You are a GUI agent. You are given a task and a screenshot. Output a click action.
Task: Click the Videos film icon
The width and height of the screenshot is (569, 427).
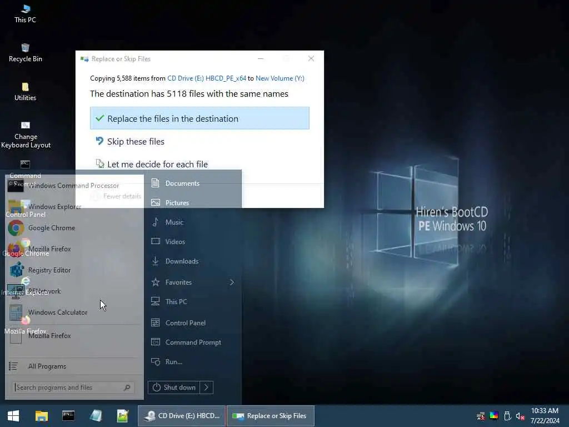click(x=156, y=241)
